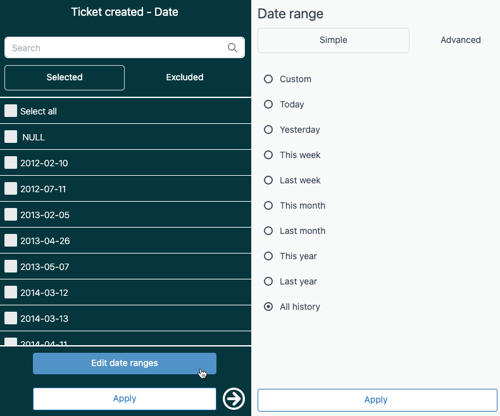Choose This week date range

pyautogui.click(x=268, y=155)
